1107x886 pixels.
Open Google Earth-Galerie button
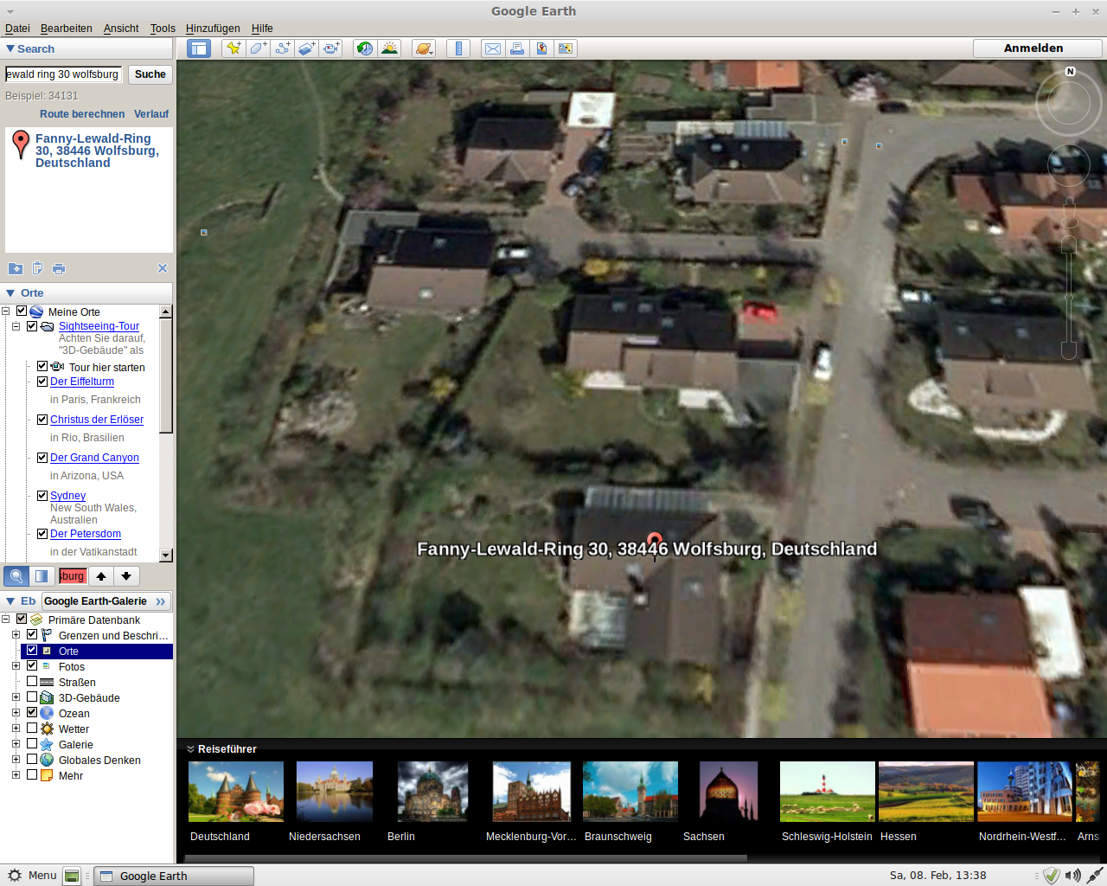pyautogui.click(x=106, y=601)
